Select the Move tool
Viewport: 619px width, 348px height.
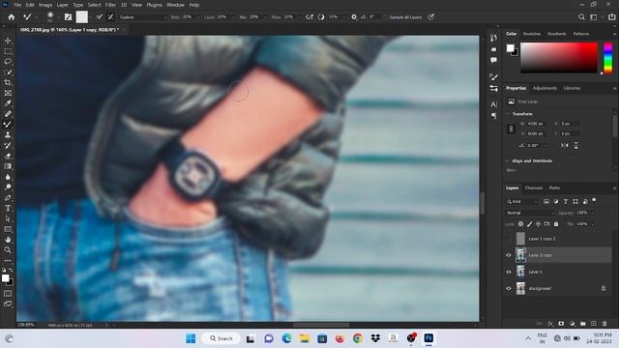coord(8,41)
